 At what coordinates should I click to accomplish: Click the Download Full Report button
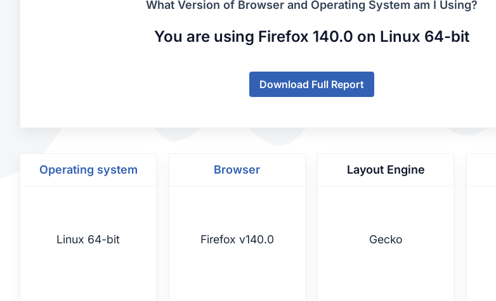tap(311, 84)
